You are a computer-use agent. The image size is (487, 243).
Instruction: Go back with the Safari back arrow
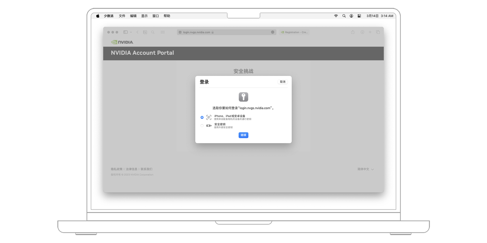click(137, 32)
